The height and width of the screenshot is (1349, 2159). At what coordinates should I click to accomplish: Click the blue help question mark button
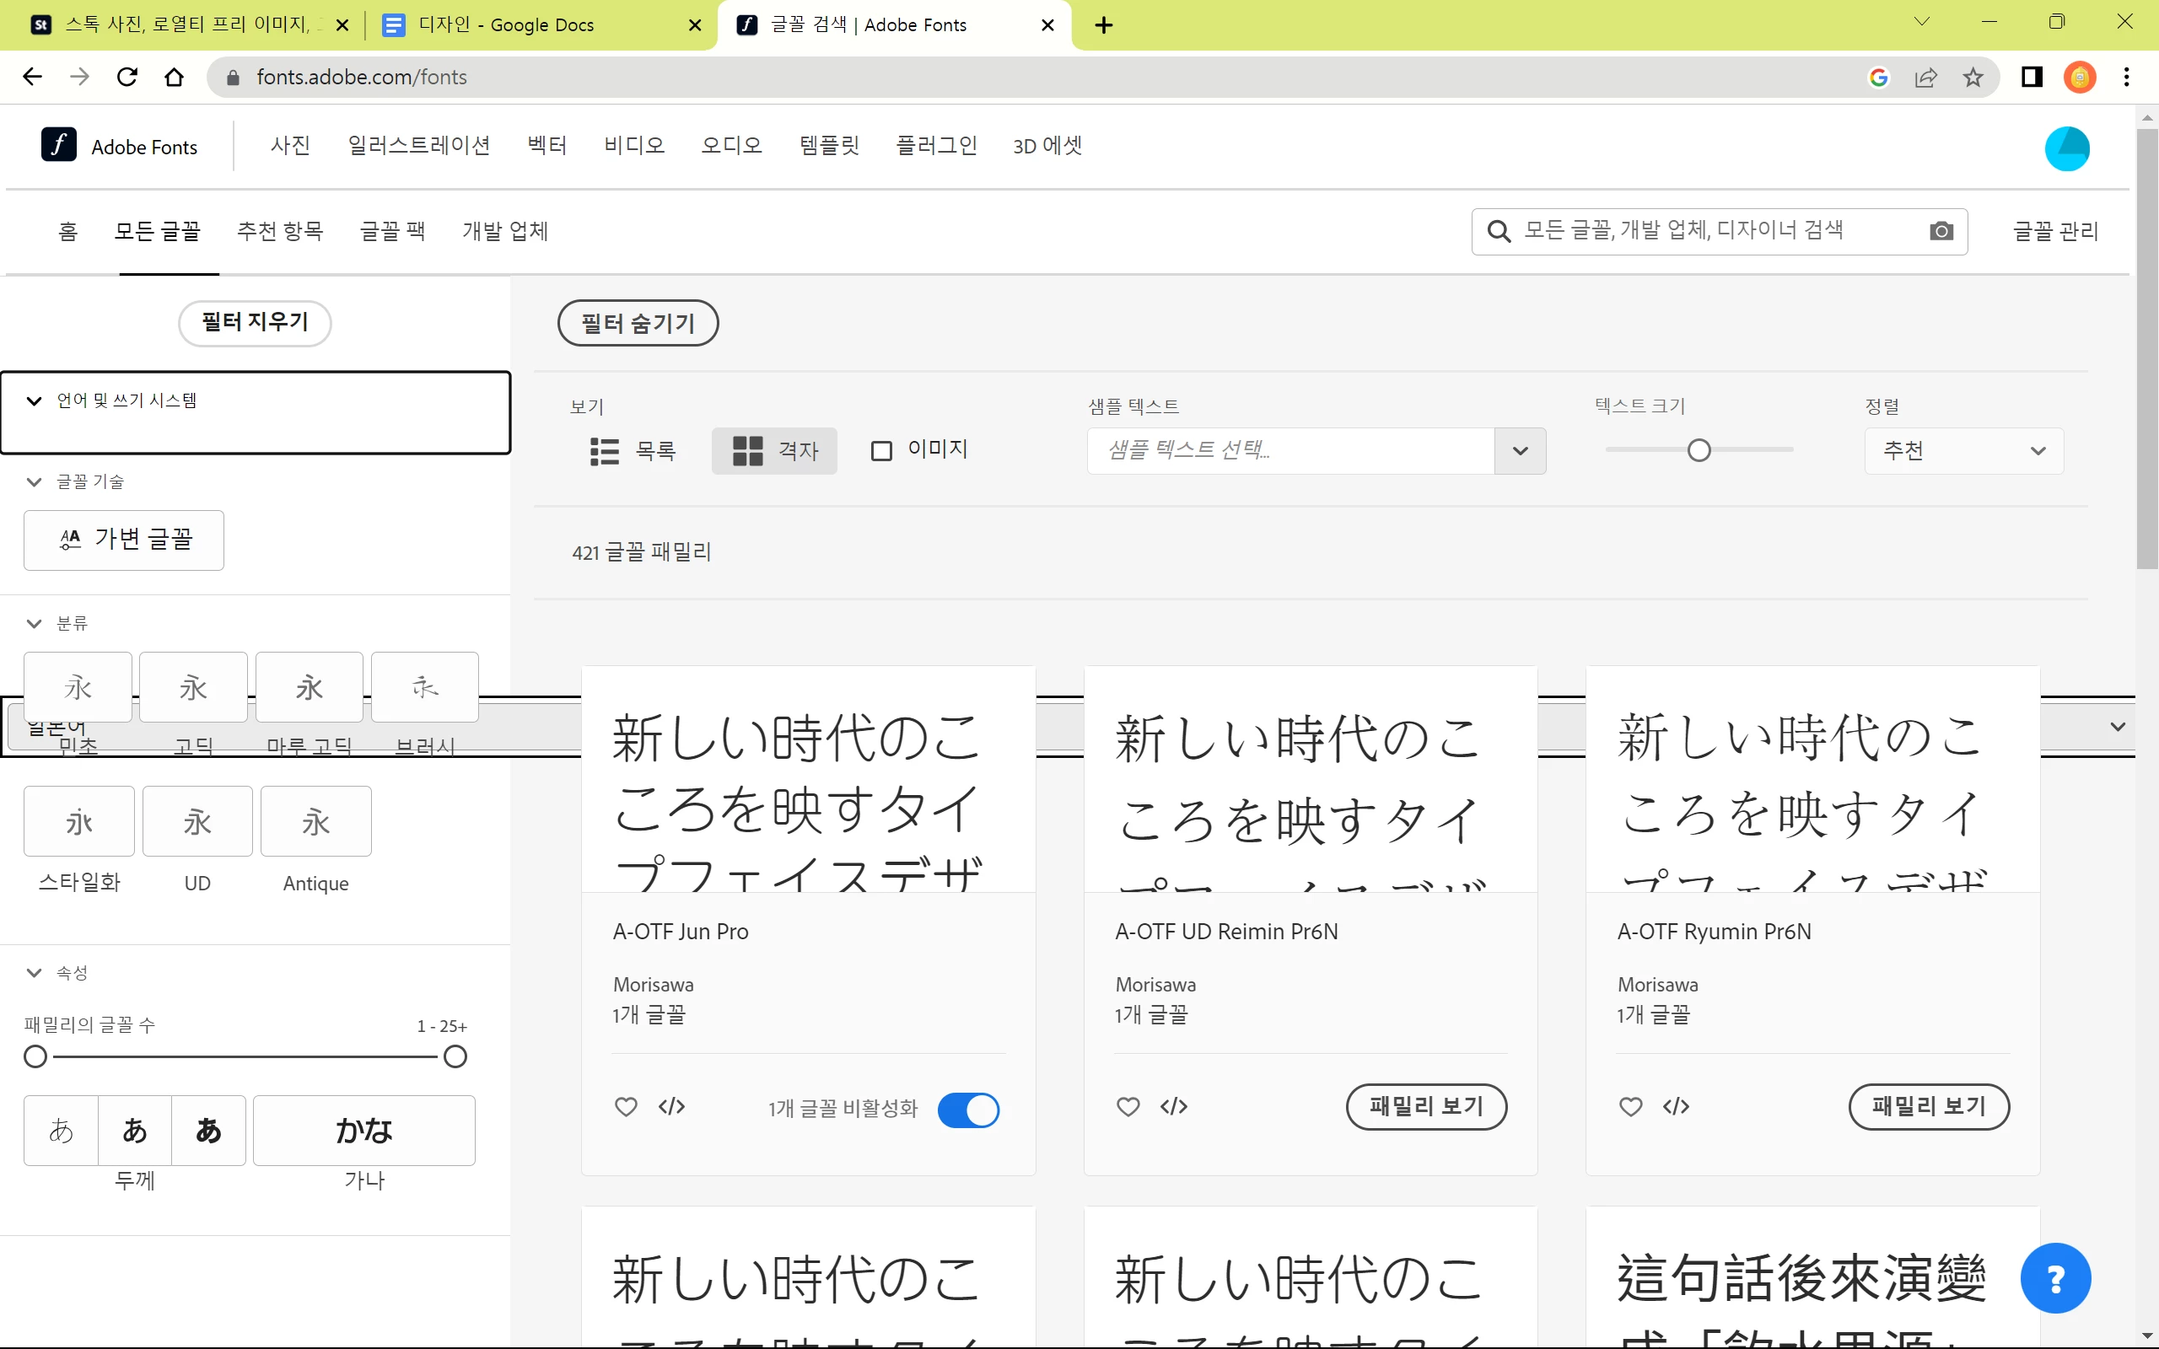(x=2054, y=1277)
